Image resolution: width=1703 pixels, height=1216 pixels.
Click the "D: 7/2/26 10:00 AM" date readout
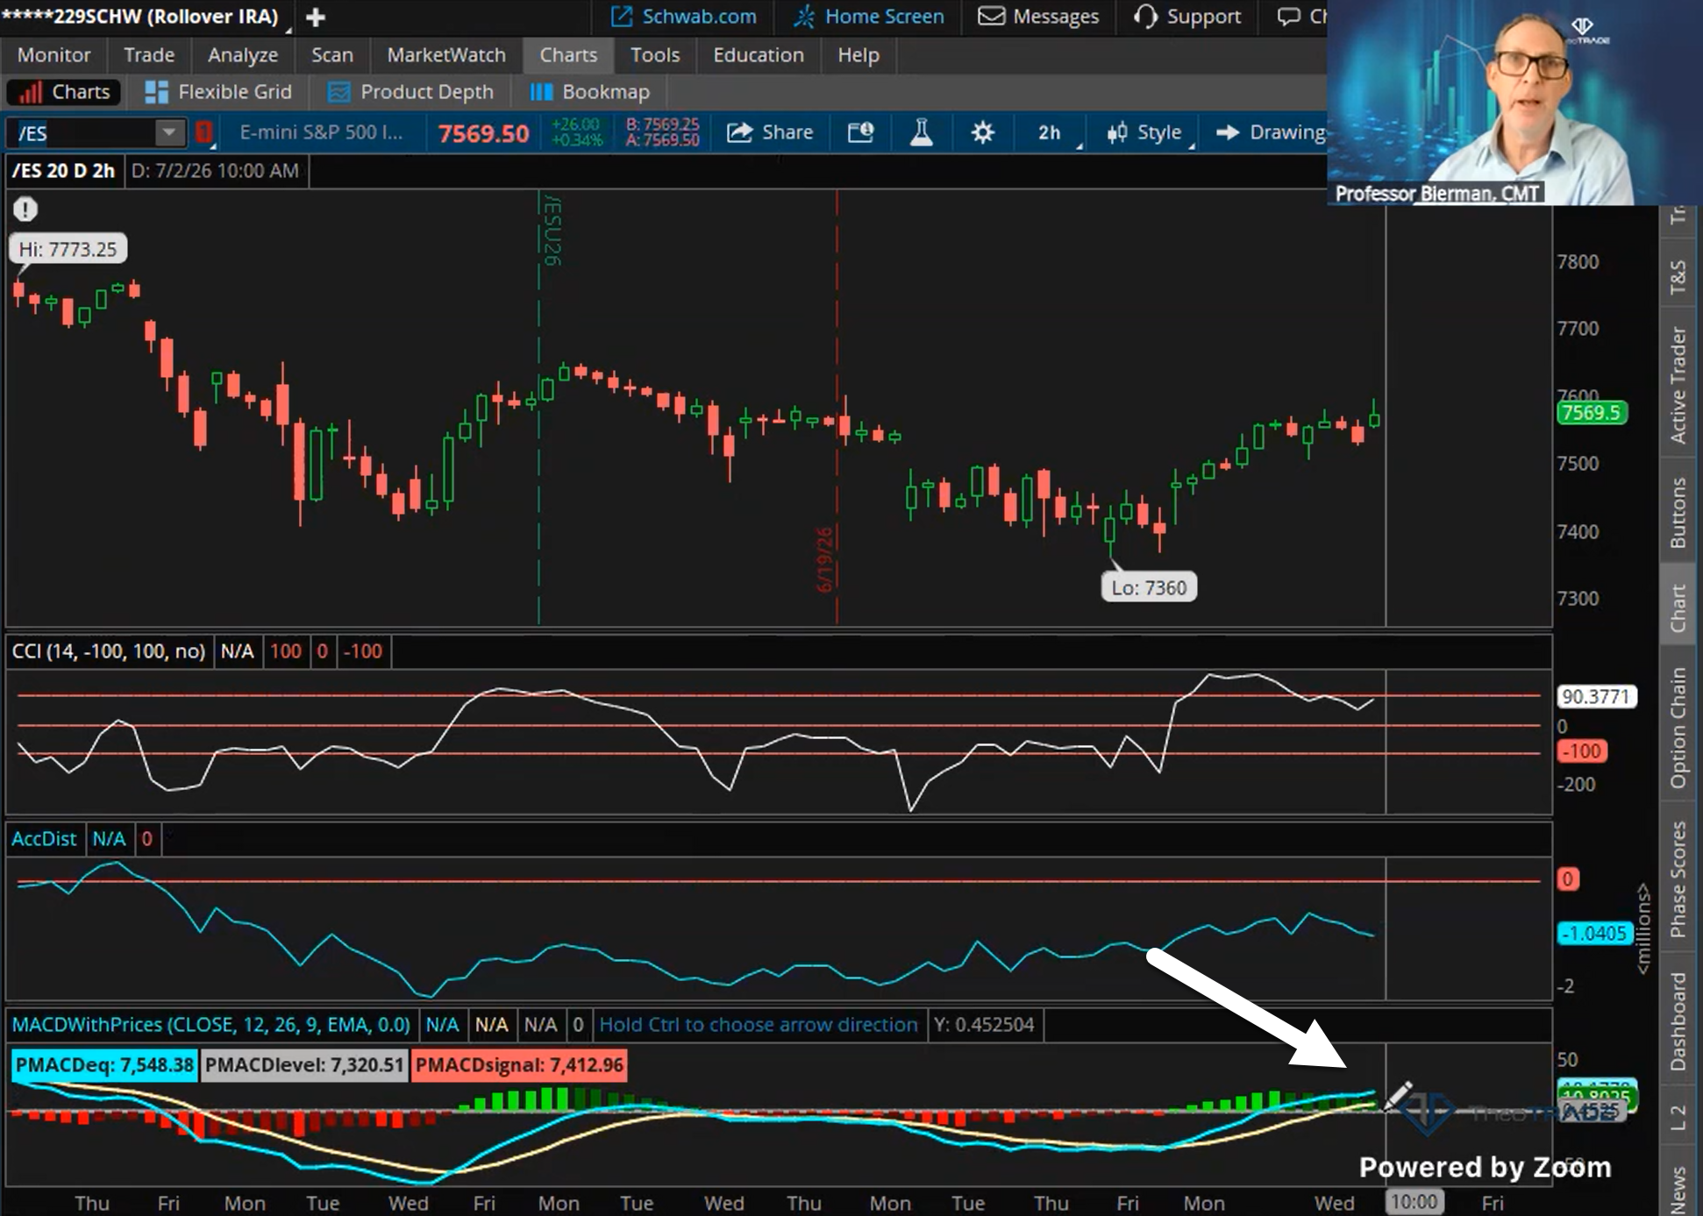(x=215, y=171)
